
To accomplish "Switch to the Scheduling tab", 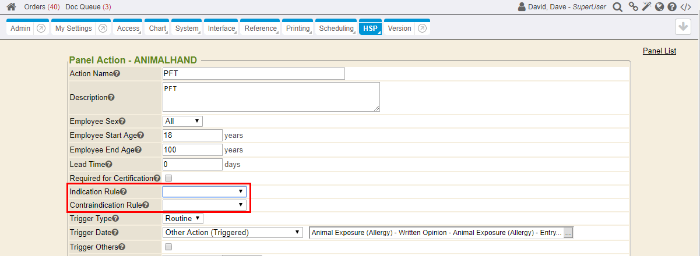I will click(336, 29).
